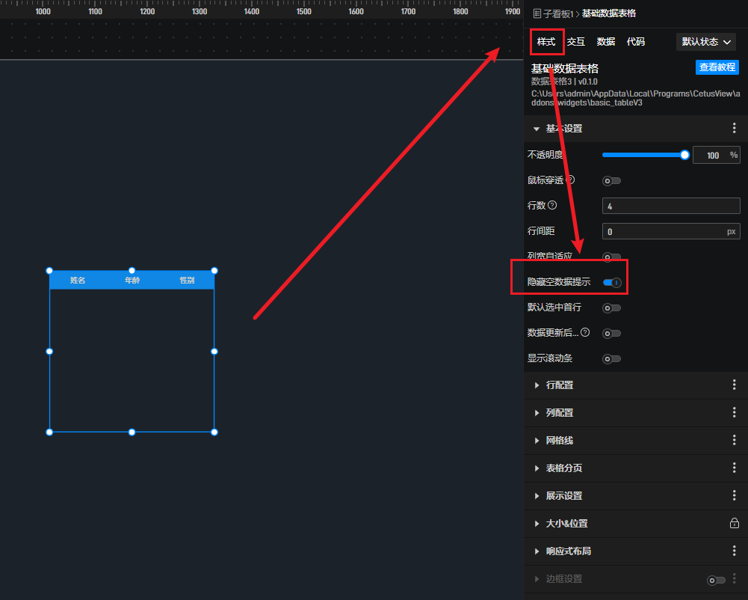Open the more options menu for 基本设置
The width and height of the screenshot is (748, 600).
pos(734,129)
